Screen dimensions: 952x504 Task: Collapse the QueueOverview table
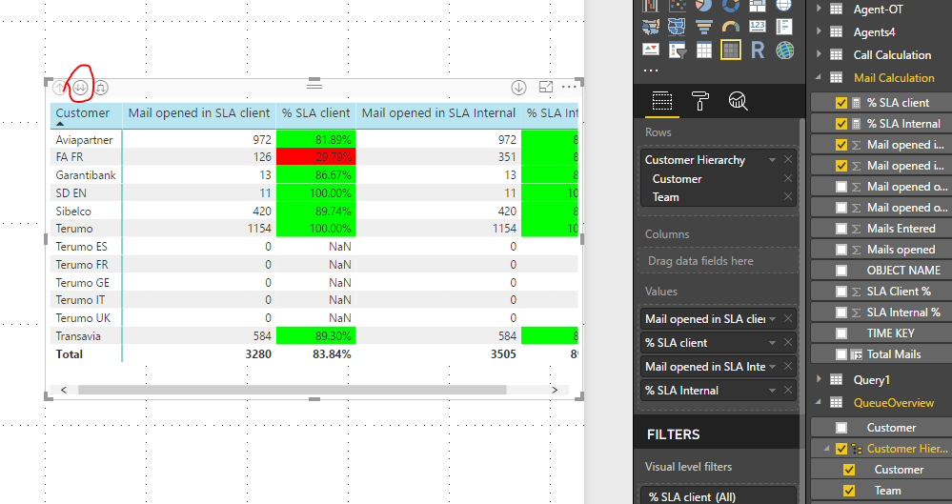coord(819,402)
